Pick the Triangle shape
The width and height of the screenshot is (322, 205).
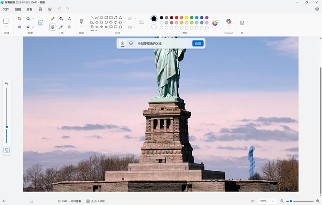[x=120, y=18]
